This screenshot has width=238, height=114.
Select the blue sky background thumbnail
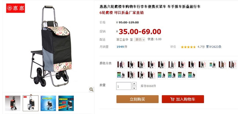pos(48,103)
